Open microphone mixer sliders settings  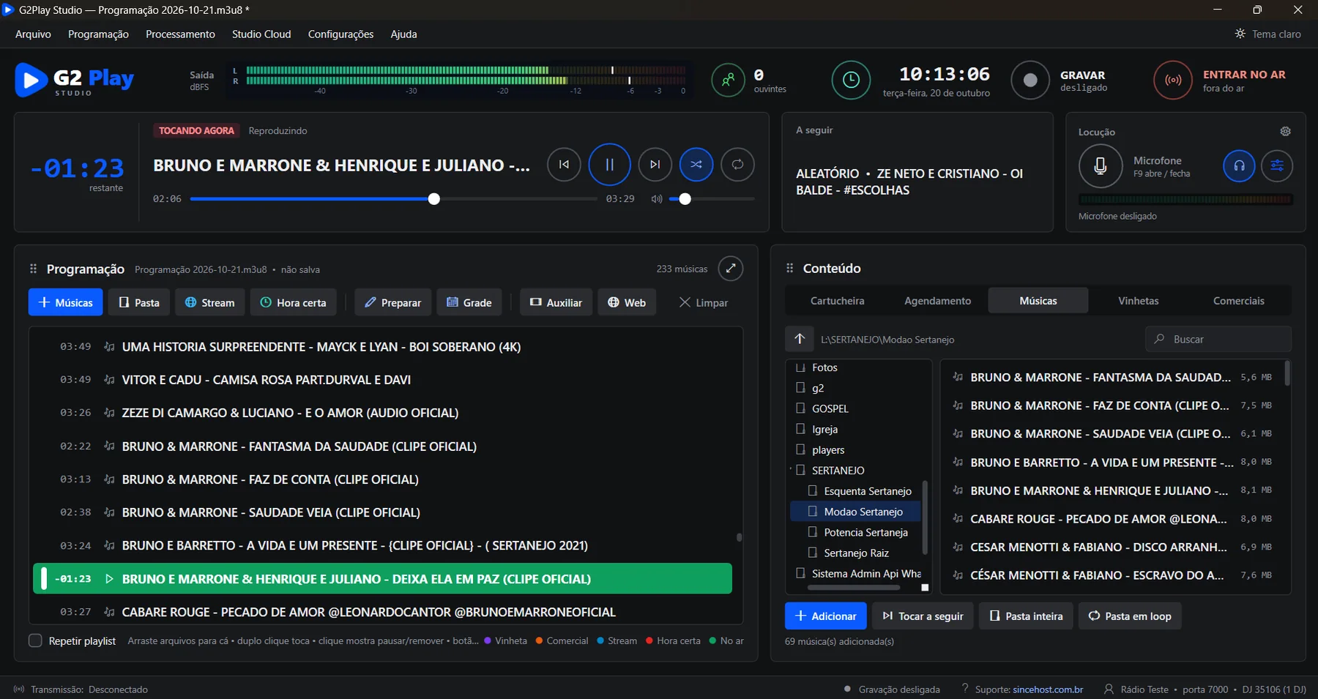point(1277,166)
